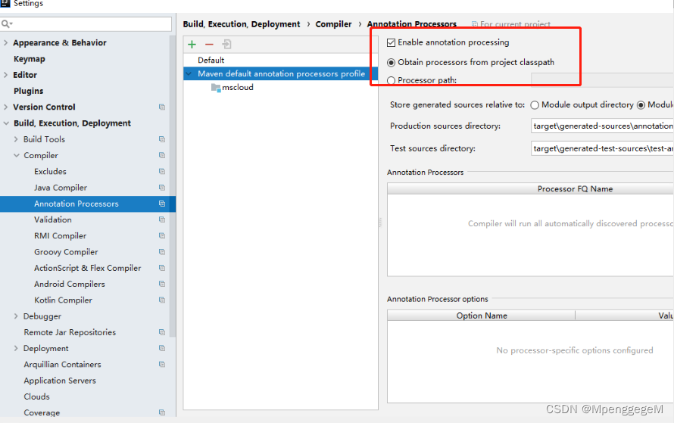Toggle Enable annotation processing checkbox
The image size is (674, 423).
(392, 42)
